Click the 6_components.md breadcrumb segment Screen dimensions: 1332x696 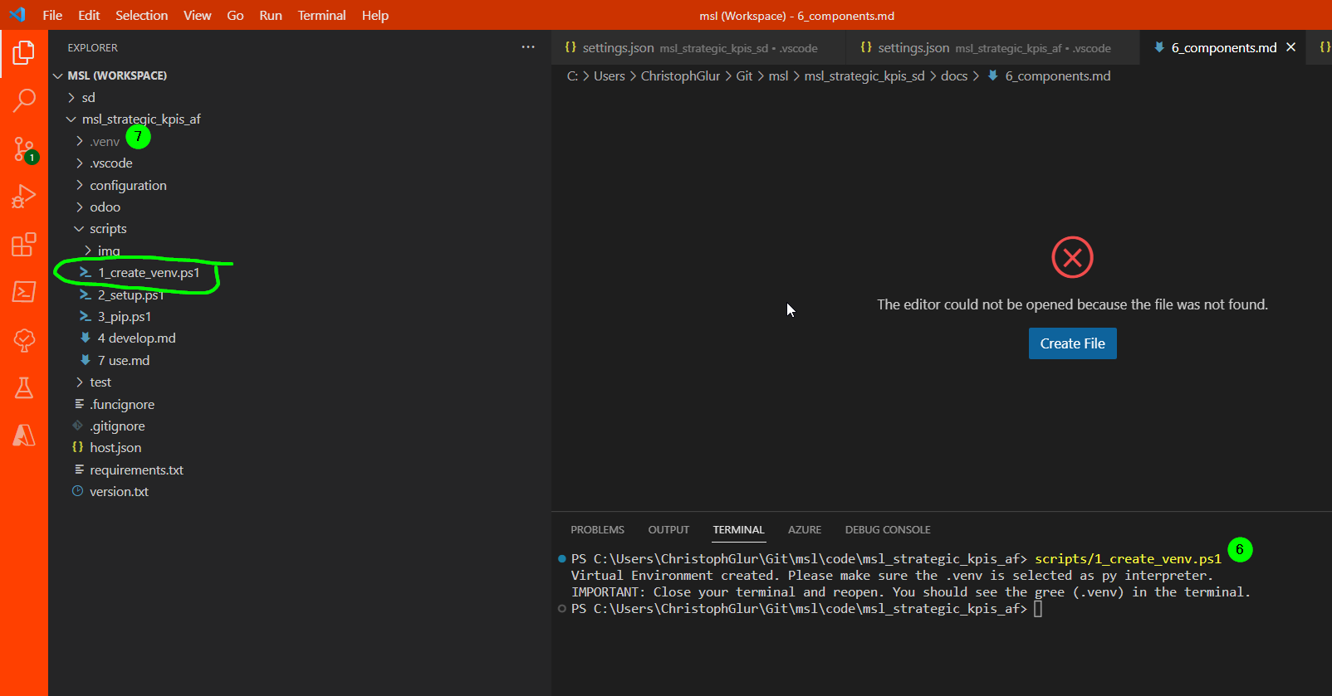coord(1057,75)
